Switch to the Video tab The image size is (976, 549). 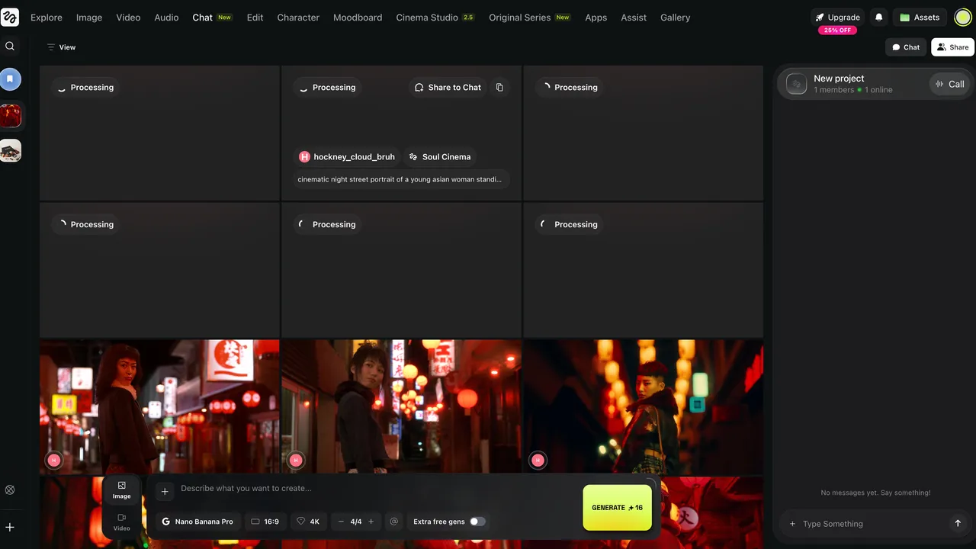[x=128, y=17]
